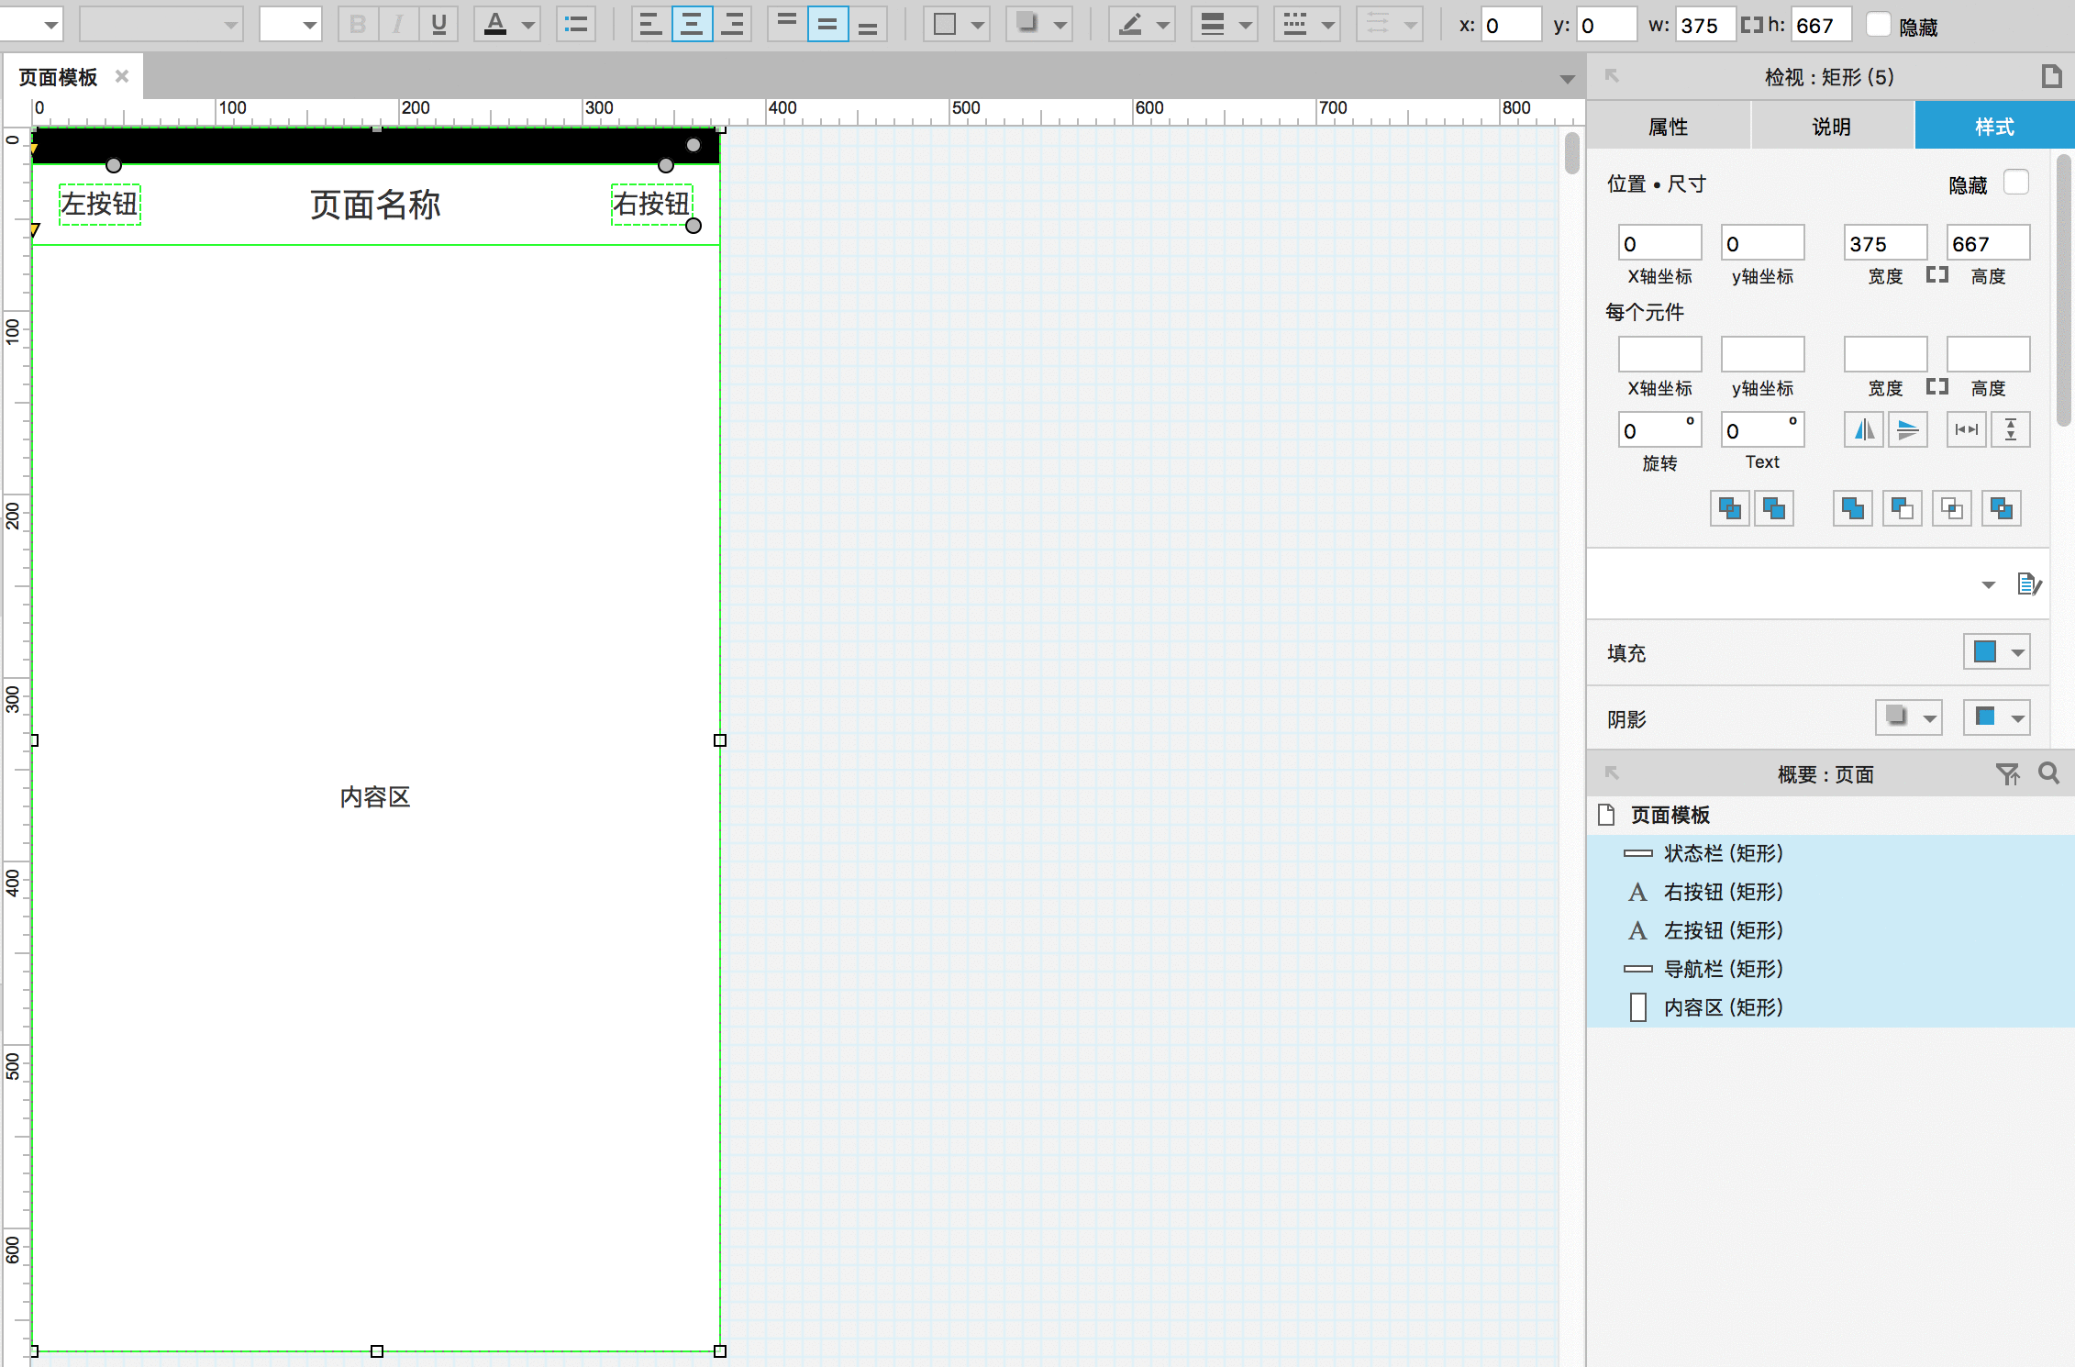Open the page tabs list dropdown

[1568, 79]
